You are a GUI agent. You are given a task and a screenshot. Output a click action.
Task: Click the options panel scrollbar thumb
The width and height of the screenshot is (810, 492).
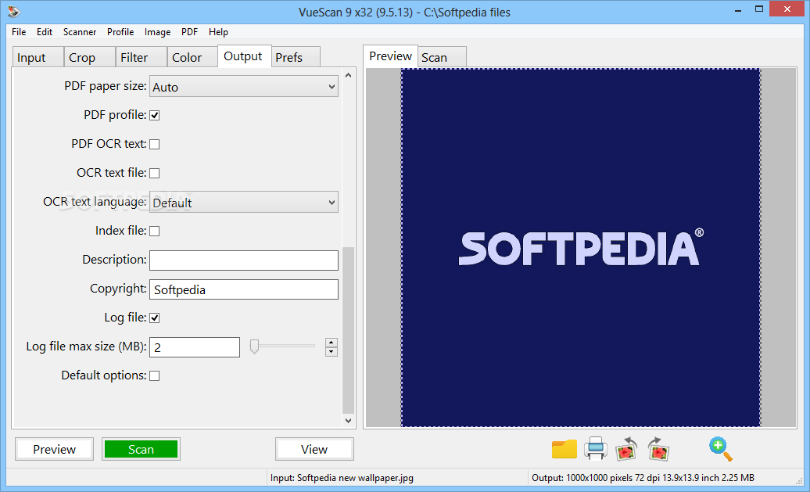348,330
